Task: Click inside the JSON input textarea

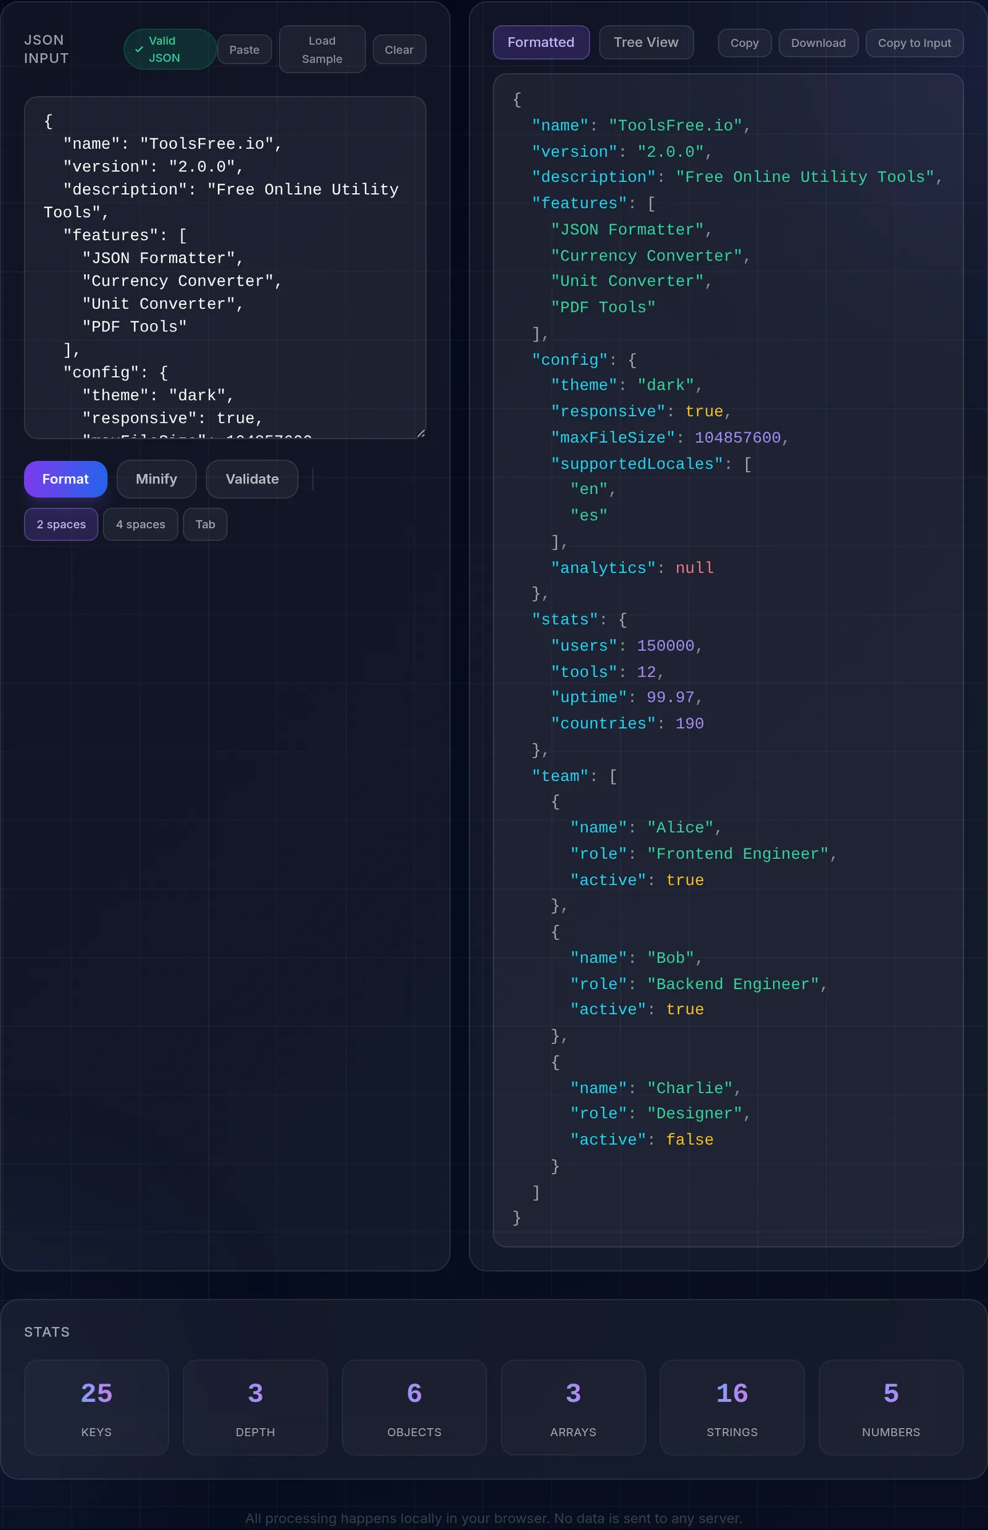Action: pos(225,267)
